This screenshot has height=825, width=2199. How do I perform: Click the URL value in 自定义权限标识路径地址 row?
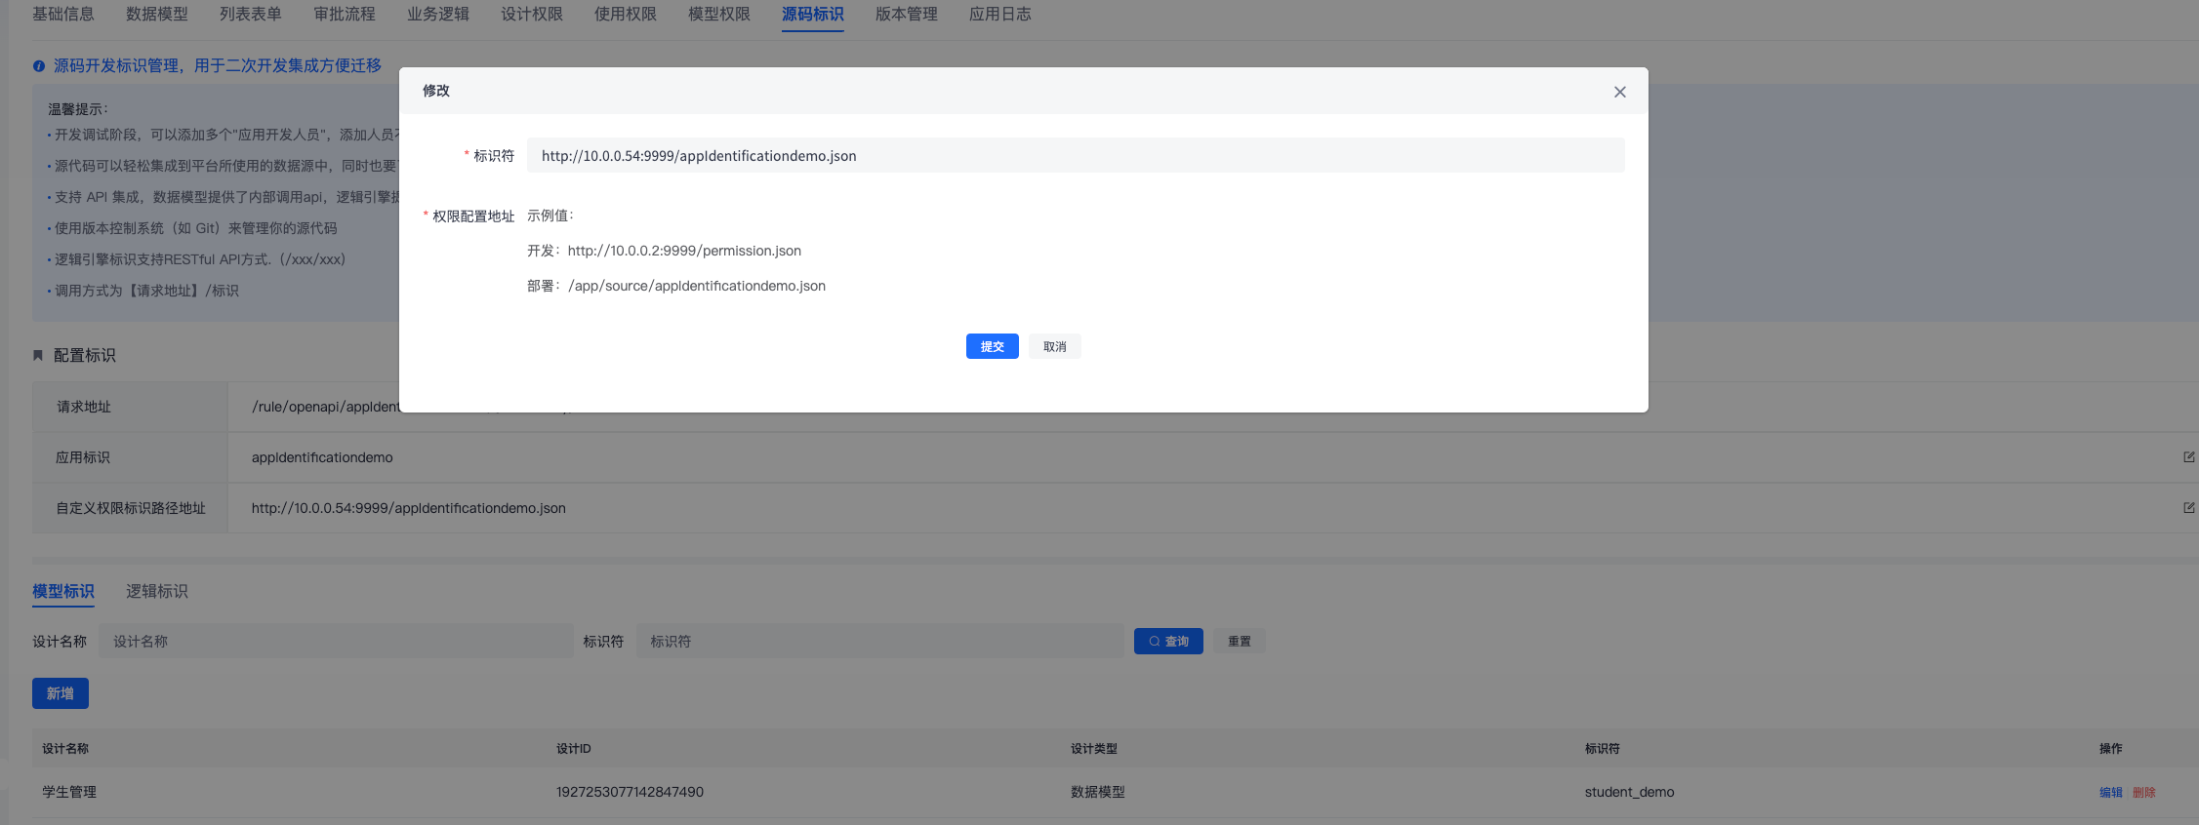point(409,508)
